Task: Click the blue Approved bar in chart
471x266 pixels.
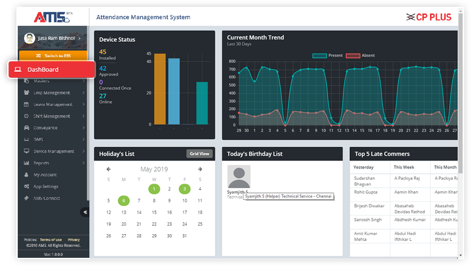Action: (x=174, y=91)
